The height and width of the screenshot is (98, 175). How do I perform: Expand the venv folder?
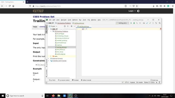click(x=51, y=56)
